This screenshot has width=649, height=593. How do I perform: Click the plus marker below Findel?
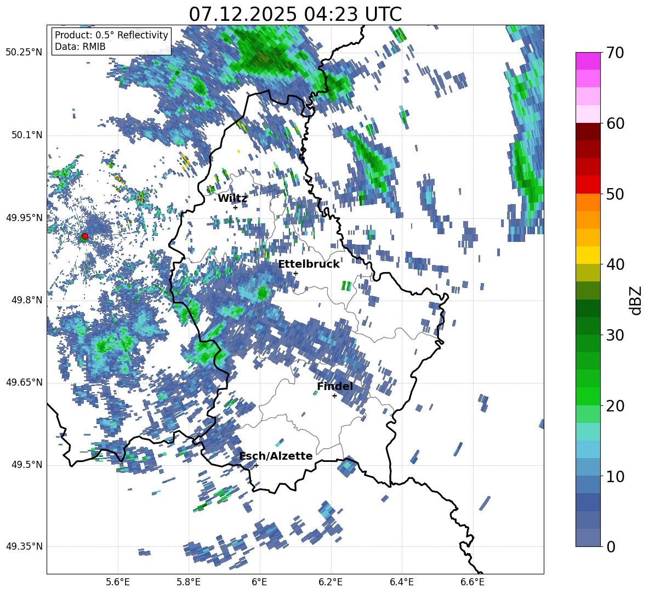(x=334, y=396)
